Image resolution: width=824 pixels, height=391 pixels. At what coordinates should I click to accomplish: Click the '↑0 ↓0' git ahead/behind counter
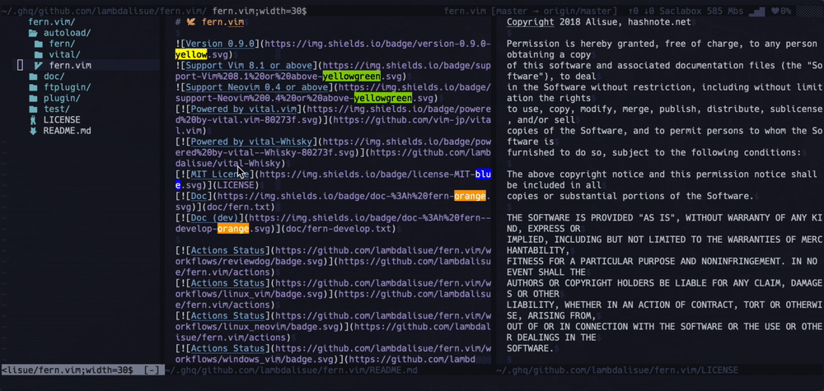coord(641,11)
